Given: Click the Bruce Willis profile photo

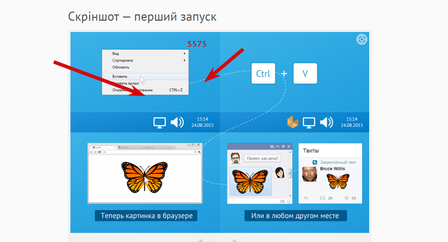Looking at the screenshot, I should (x=310, y=174).
